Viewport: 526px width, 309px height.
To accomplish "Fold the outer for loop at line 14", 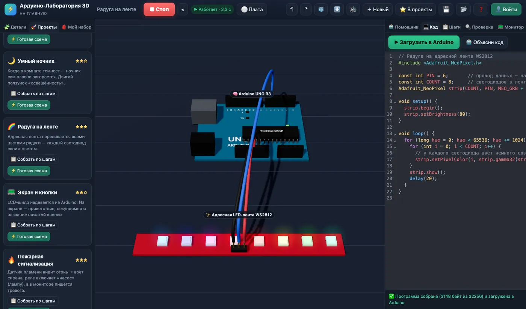I will click(394, 140).
